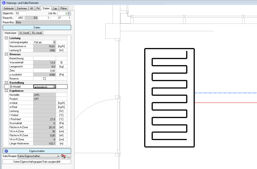This screenshot has height=169, width=257.
Task: Collapse the Darstellung section
Action: point(6,83)
